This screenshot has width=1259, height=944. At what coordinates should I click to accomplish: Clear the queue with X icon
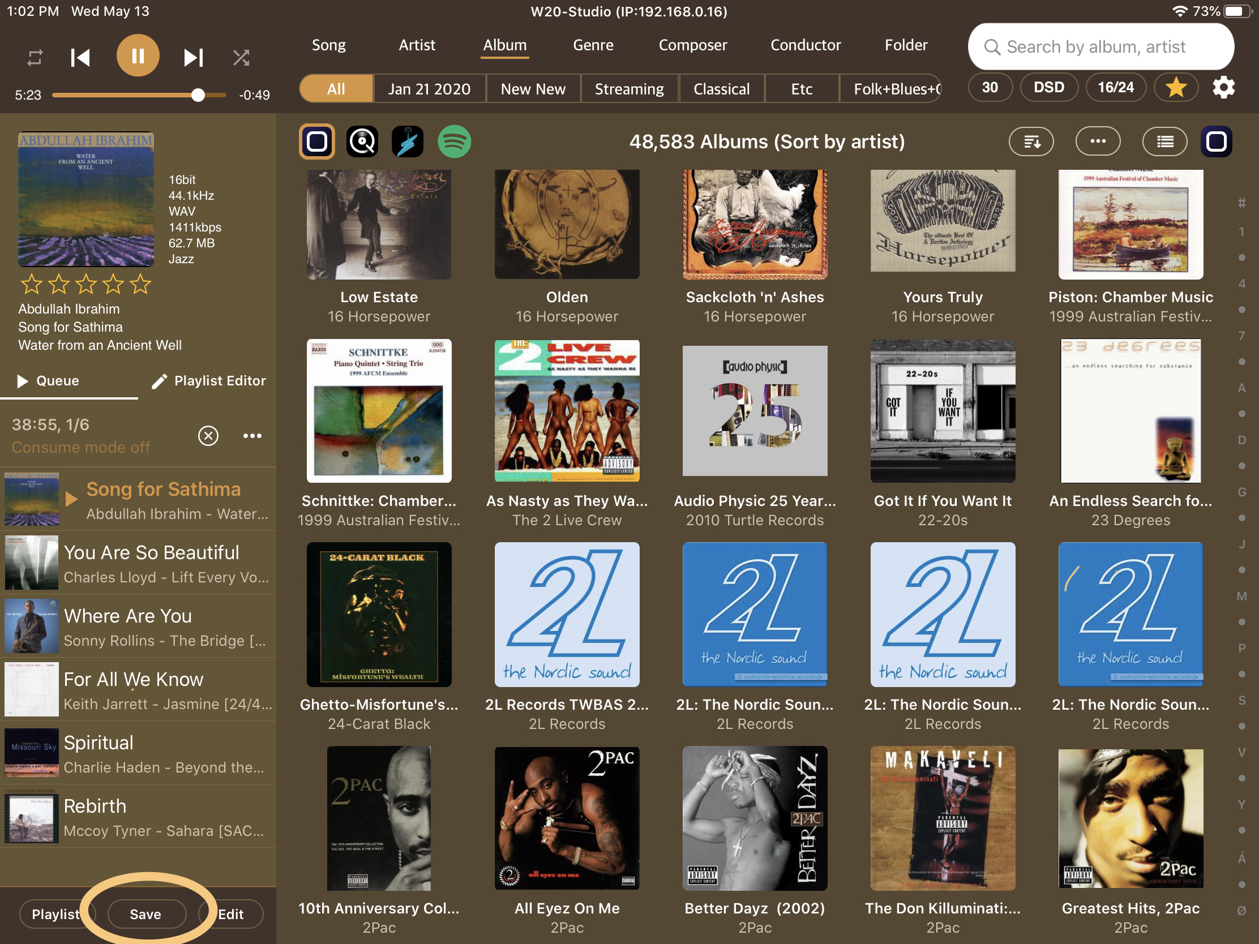[208, 436]
